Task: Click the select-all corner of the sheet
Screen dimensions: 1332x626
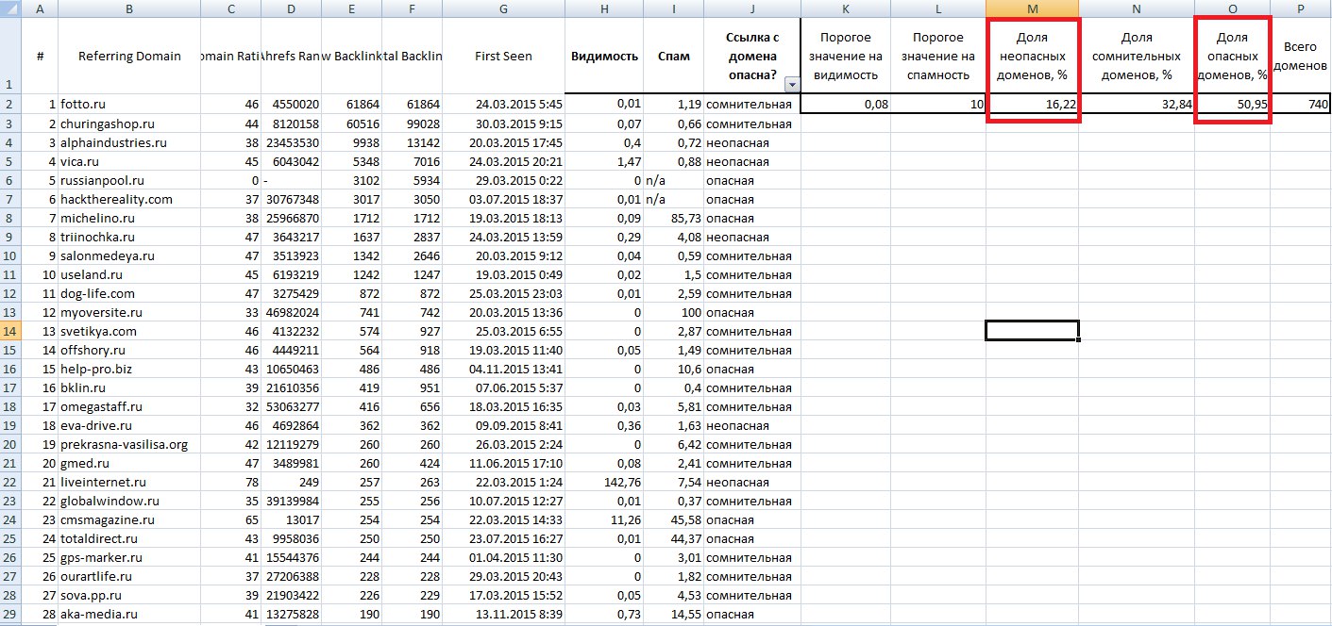Action: tap(10, 8)
